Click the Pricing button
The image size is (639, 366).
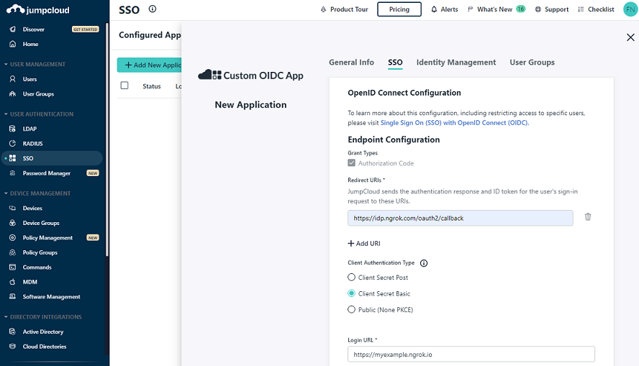399,9
